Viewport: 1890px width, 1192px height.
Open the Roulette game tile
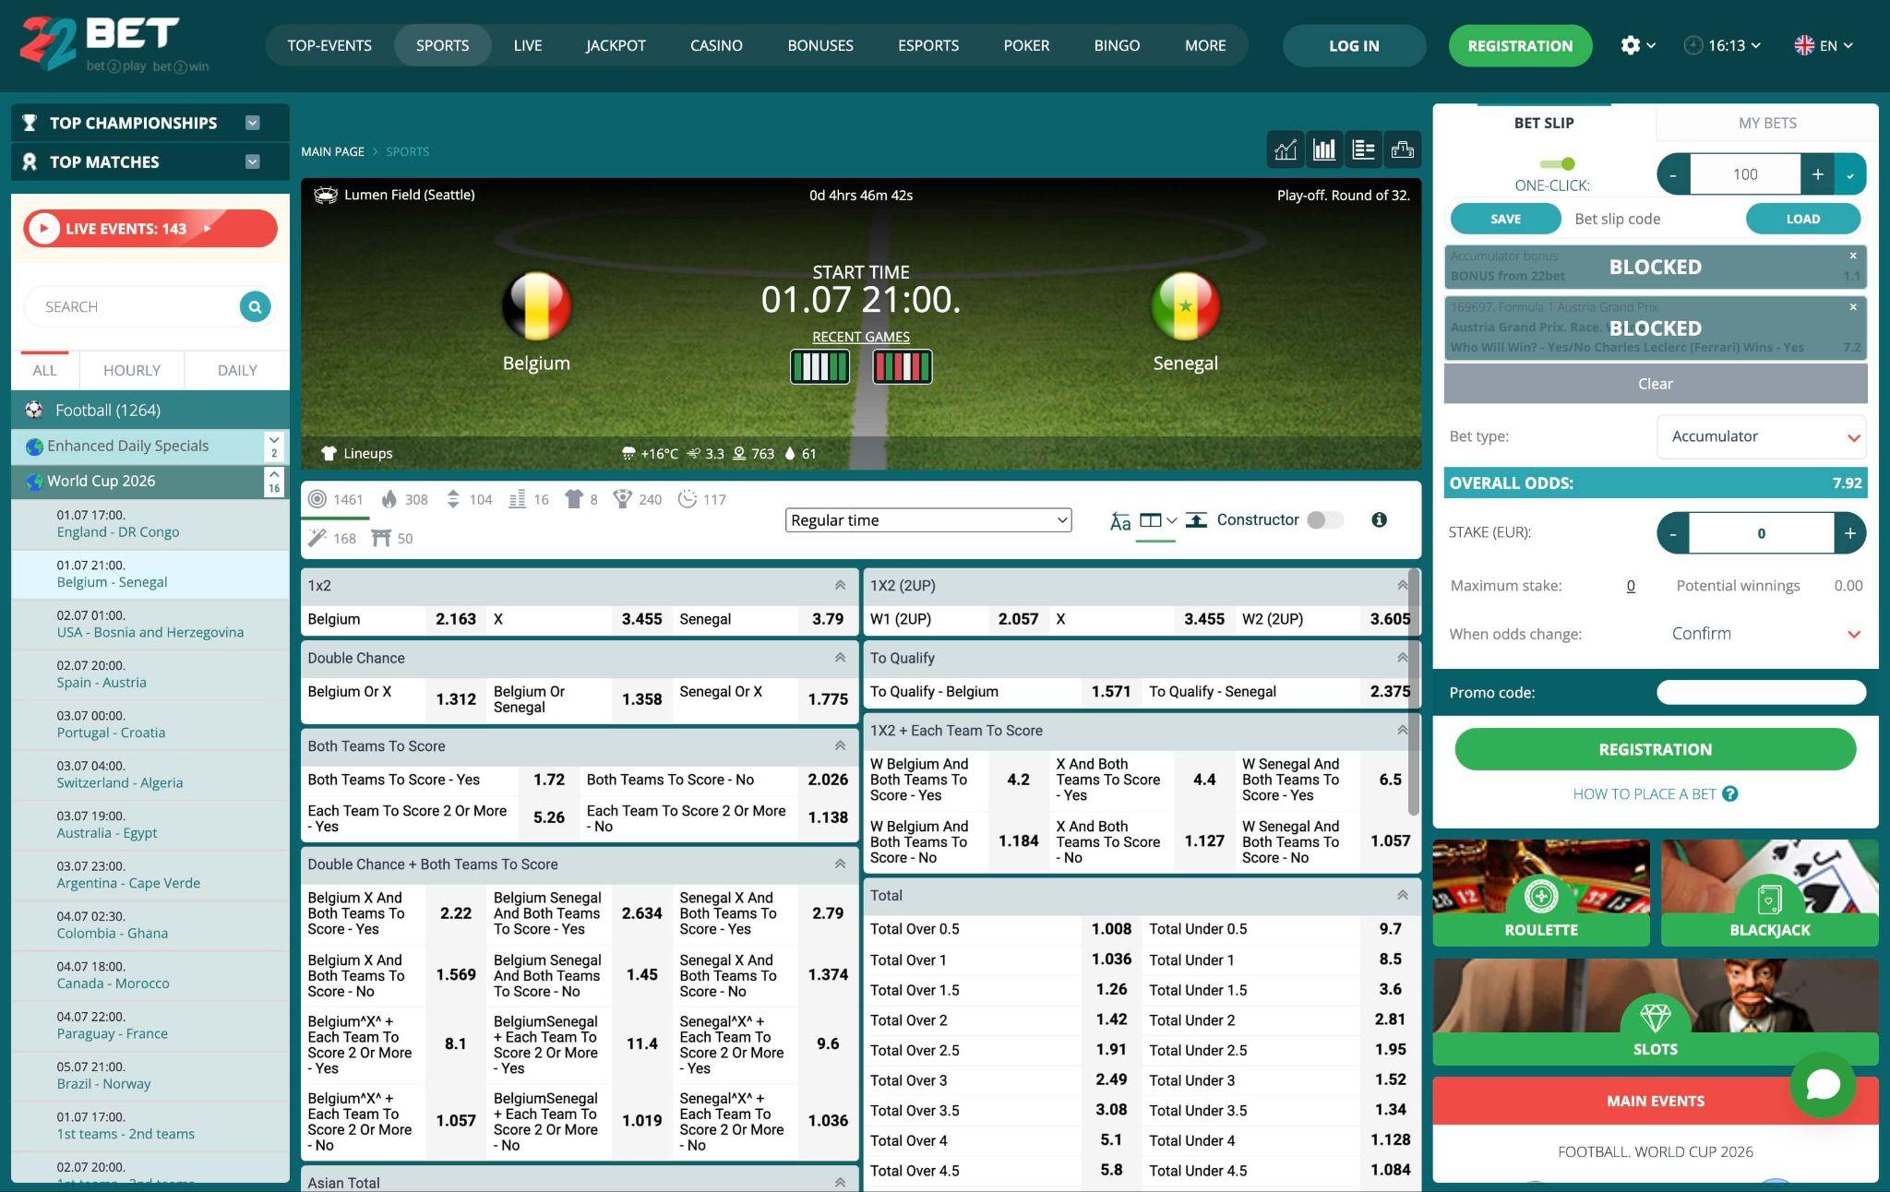point(1541,892)
